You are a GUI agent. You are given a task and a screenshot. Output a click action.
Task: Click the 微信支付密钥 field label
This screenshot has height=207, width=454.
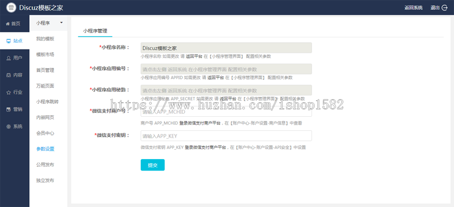pyautogui.click(x=112, y=135)
